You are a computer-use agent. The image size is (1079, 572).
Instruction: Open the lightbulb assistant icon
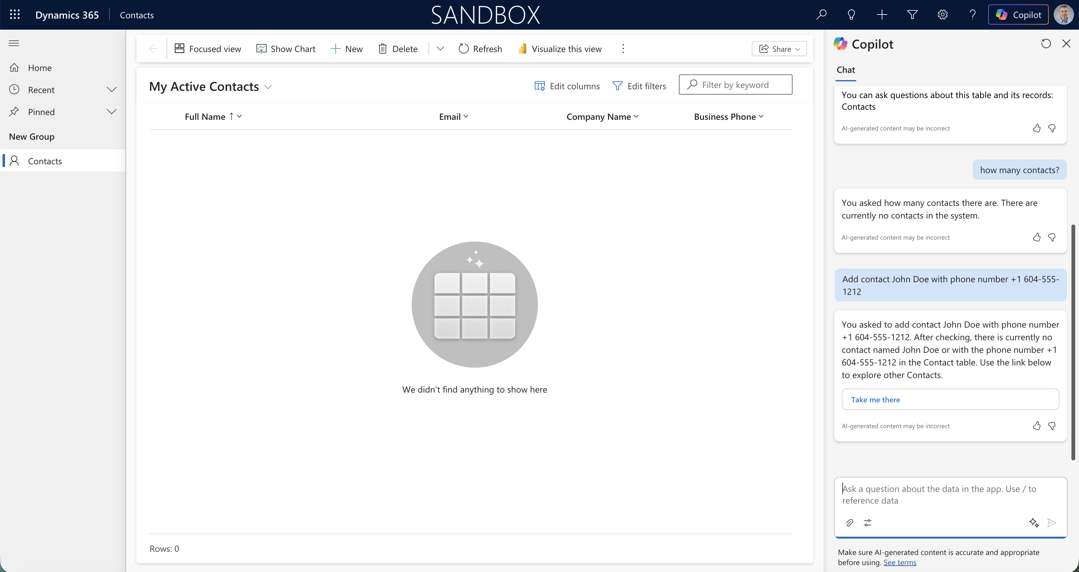tap(851, 15)
